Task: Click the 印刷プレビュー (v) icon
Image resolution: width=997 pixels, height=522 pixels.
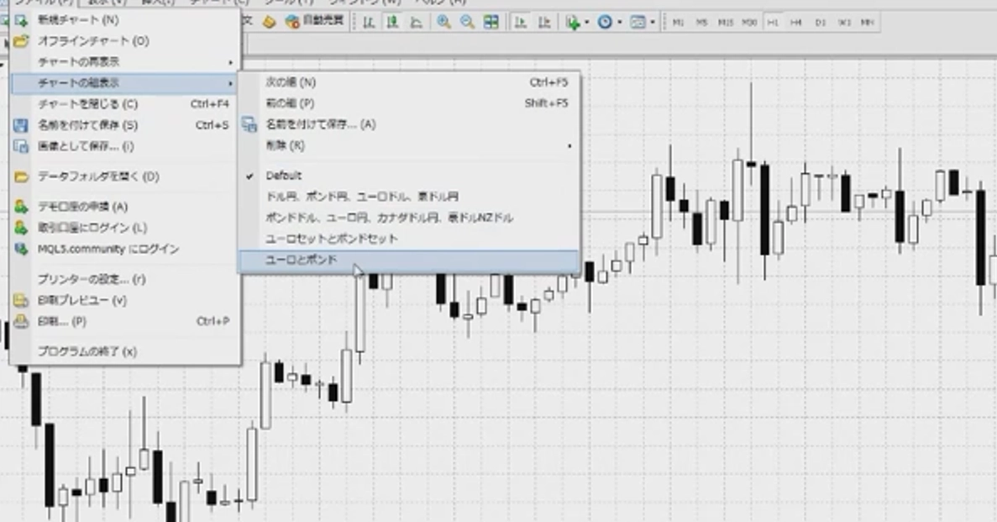Action: (21, 300)
